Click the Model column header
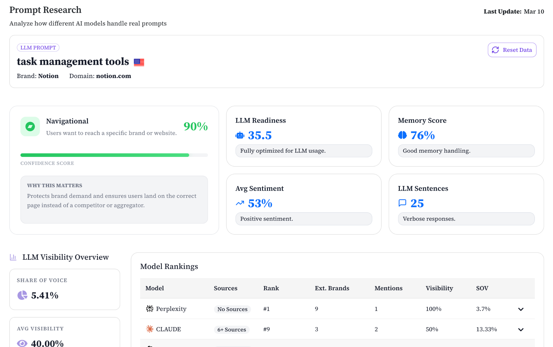The image size is (553, 347). click(155, 288)
